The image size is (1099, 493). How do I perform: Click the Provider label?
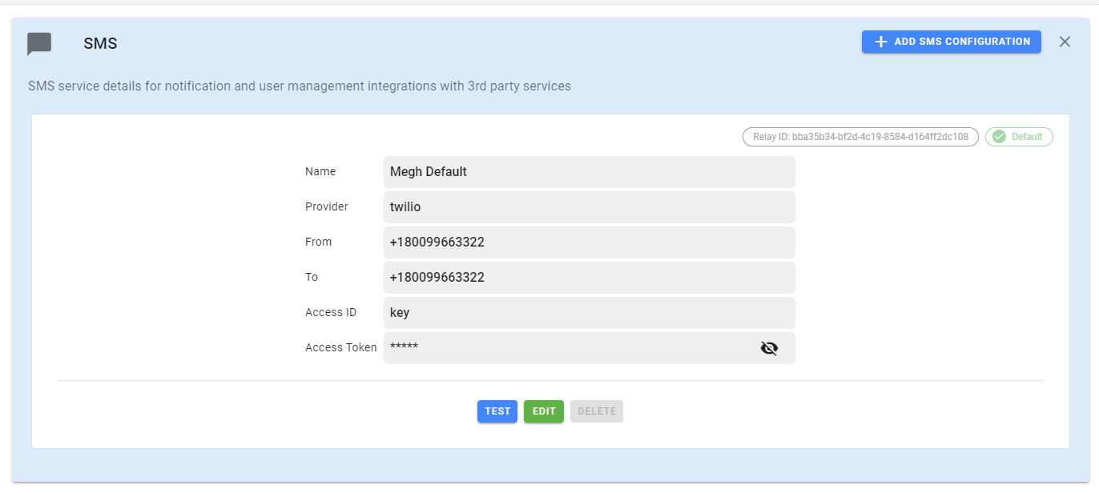tap(327, 206)
